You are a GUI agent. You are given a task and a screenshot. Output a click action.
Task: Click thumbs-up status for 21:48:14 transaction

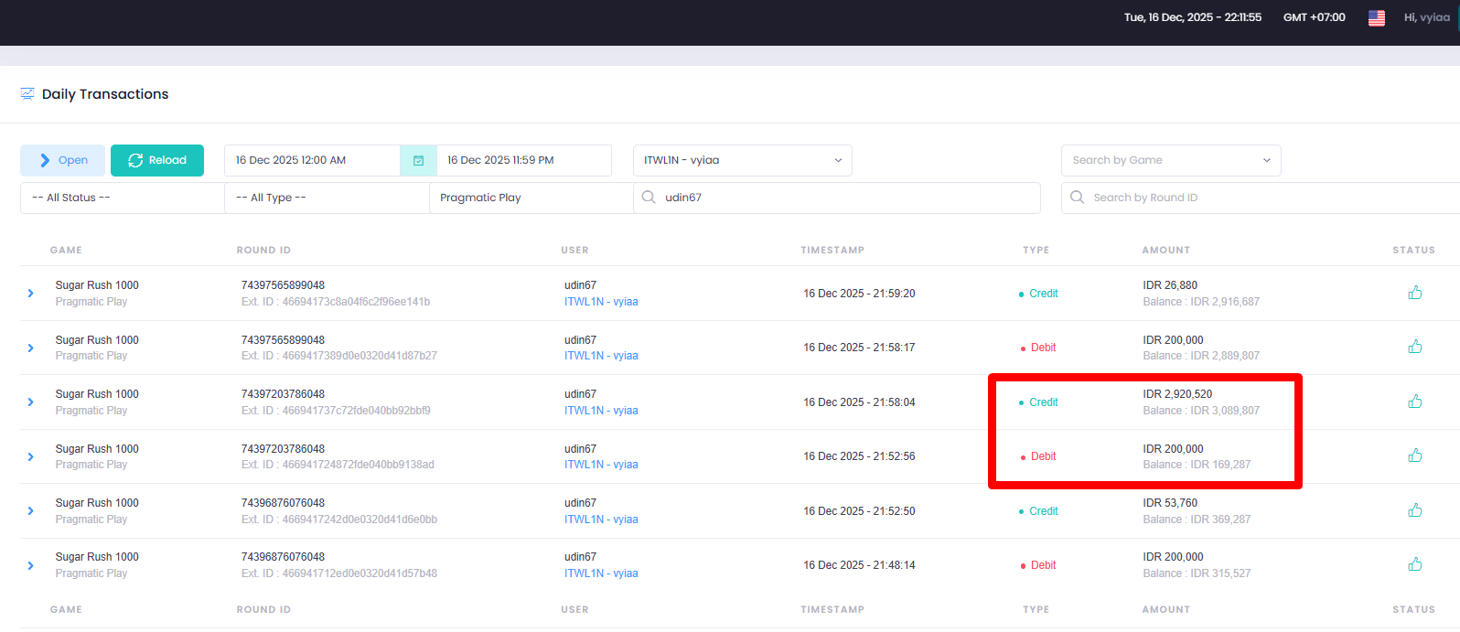pyautogui.click(x=1415, y=564)
